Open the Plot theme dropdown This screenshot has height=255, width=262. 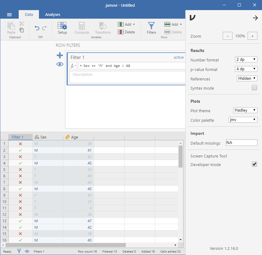245,110
